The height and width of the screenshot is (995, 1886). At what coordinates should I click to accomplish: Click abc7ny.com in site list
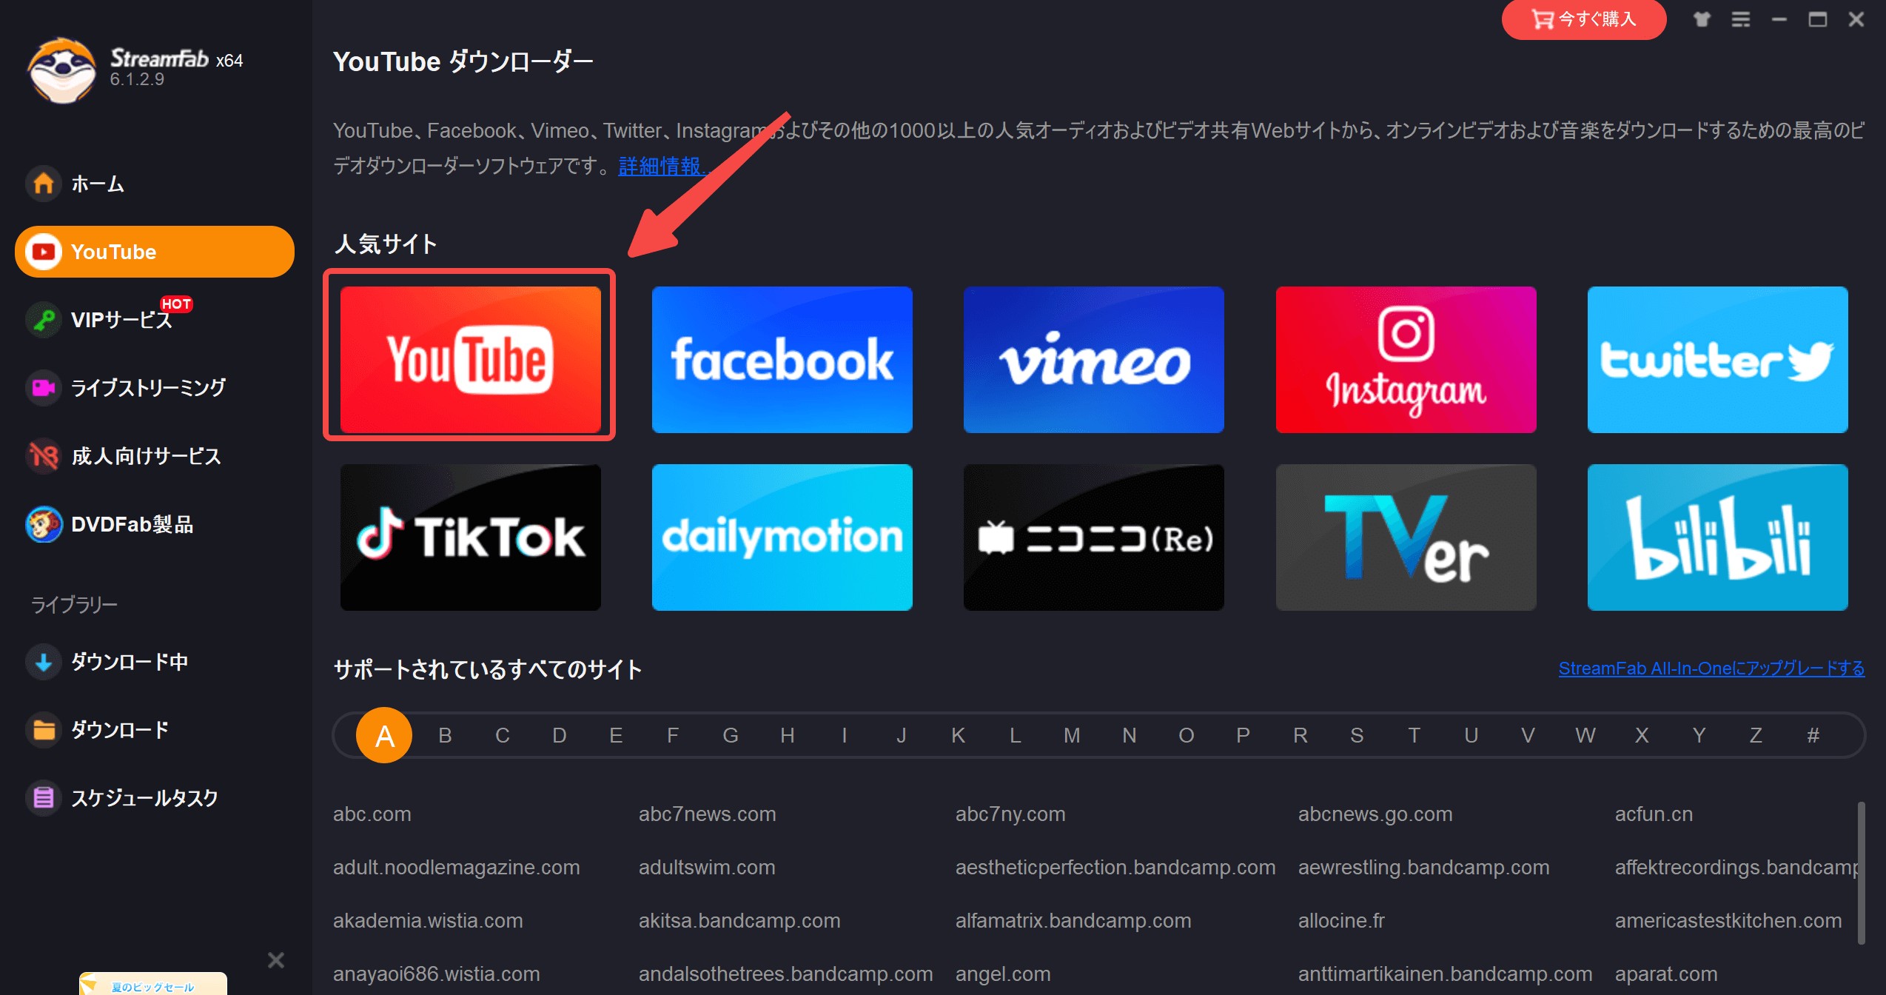click(1010, 814)
